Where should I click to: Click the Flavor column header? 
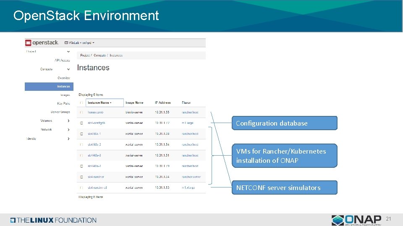click(186, 103)
